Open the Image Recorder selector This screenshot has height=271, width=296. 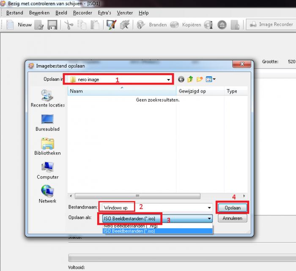pyautogui.click(x=271, y=25)
